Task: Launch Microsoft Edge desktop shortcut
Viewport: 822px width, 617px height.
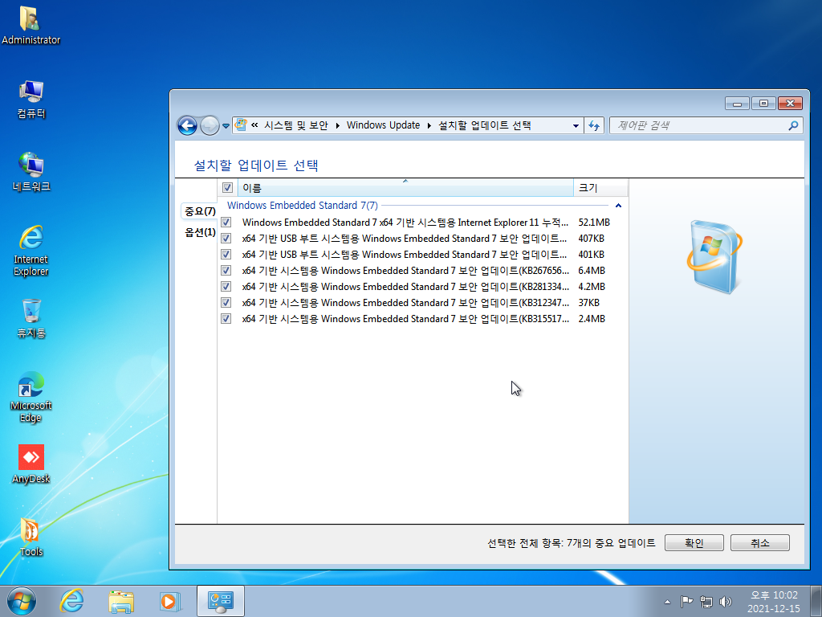Action: point(31,397)
